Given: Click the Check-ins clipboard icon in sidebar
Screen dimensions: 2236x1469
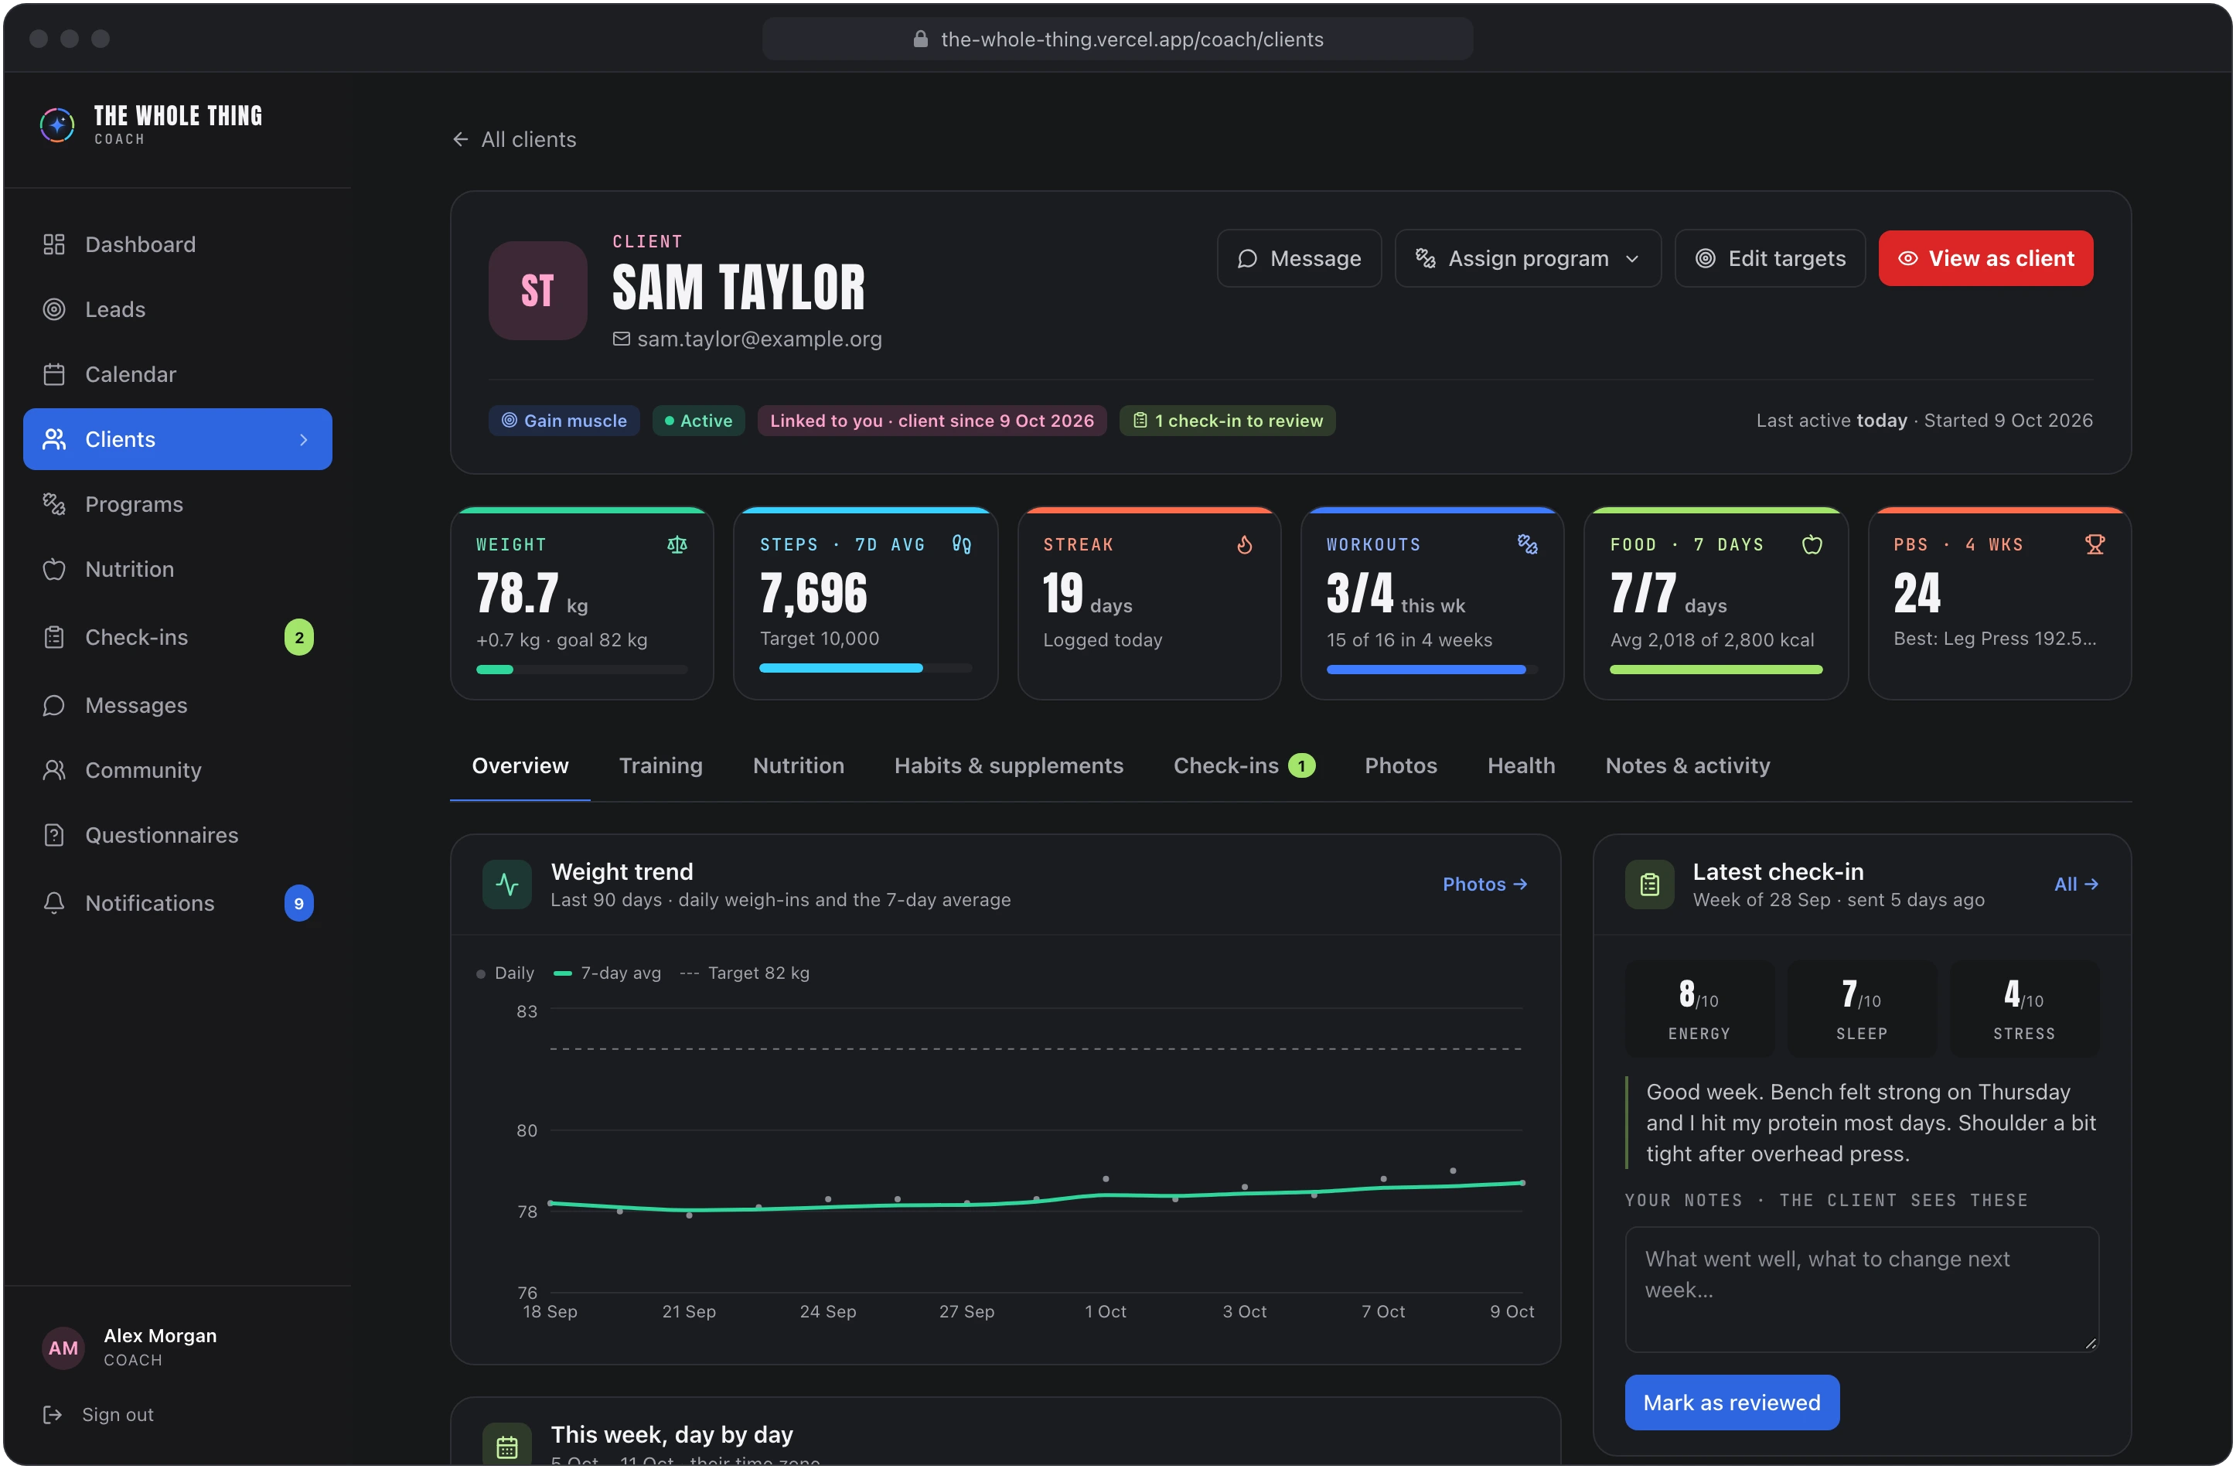Looking at the screenshot, I should [53, 637].
